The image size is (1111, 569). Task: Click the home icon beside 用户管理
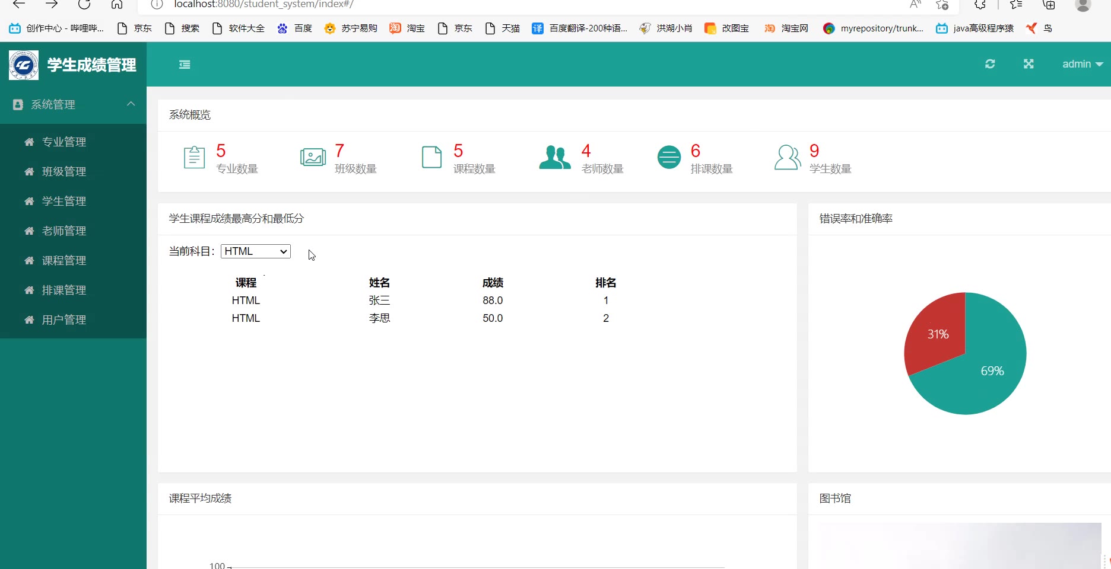pyautogui.click(x=29, y=319)
